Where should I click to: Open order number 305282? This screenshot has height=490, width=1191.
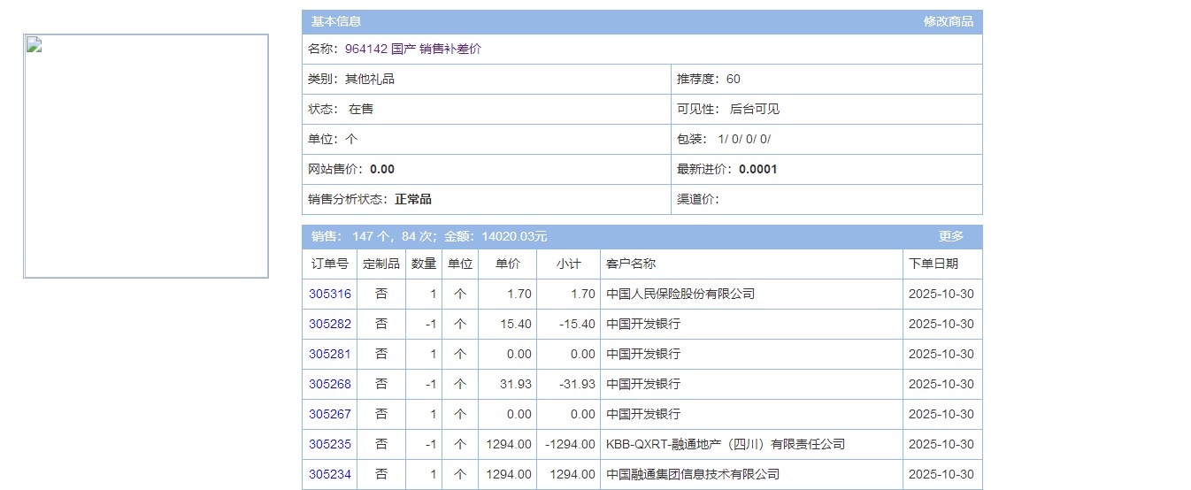tap(329, 325)
